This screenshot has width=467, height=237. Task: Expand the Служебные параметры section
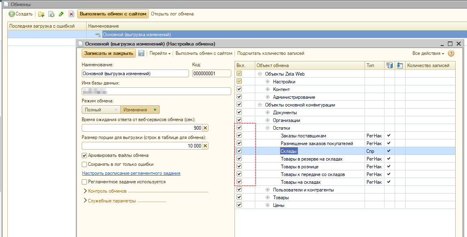110,201
